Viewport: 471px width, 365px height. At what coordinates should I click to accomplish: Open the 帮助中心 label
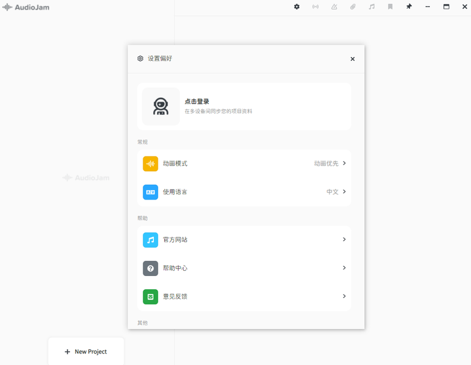point(175,268)
